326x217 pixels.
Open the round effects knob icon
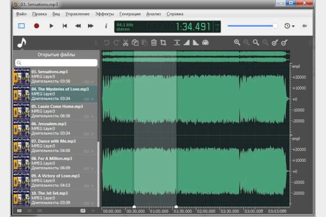pos(205,43)
